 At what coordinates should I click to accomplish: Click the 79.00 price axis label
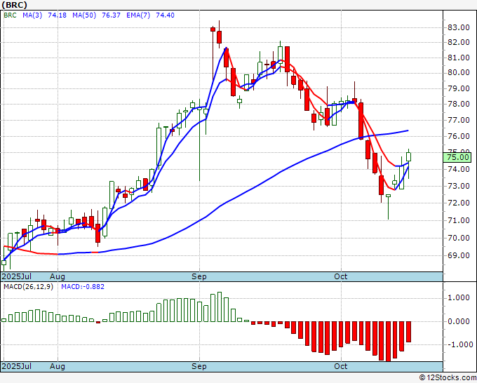[459, 88]
